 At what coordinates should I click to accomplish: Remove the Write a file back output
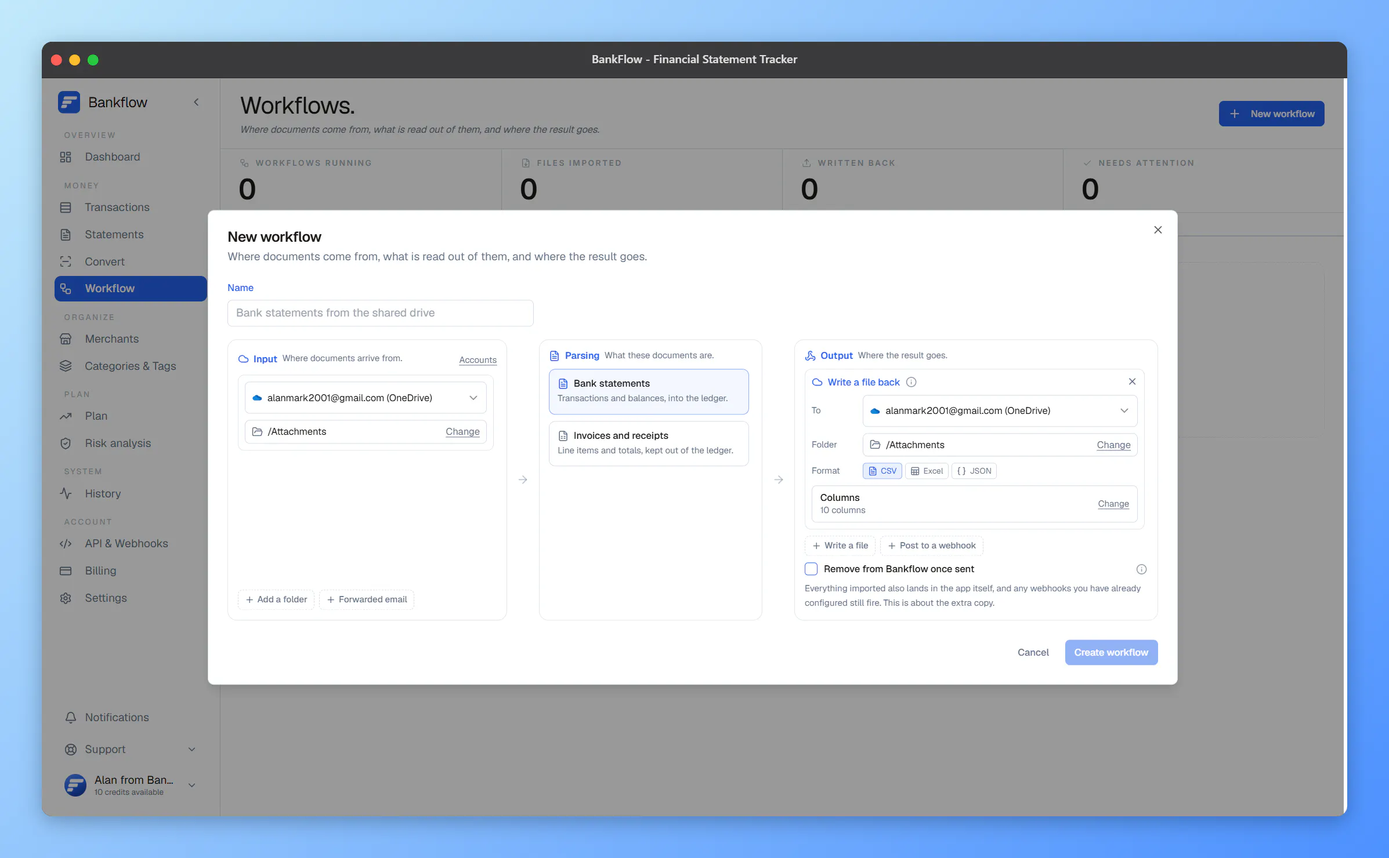1131,381
